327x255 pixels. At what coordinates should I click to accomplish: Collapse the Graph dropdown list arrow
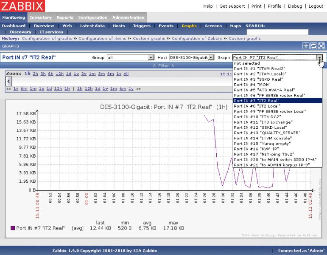click(x=319, y=57)
